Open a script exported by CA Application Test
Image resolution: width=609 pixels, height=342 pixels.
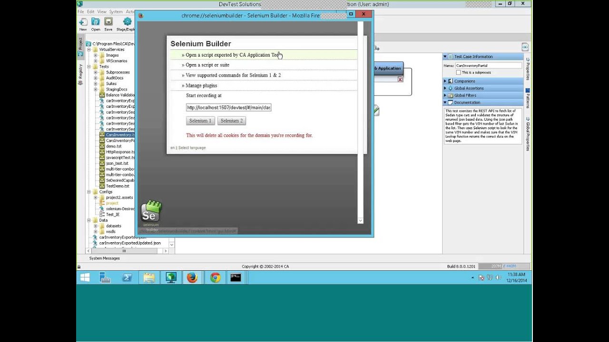pos(233,55)
